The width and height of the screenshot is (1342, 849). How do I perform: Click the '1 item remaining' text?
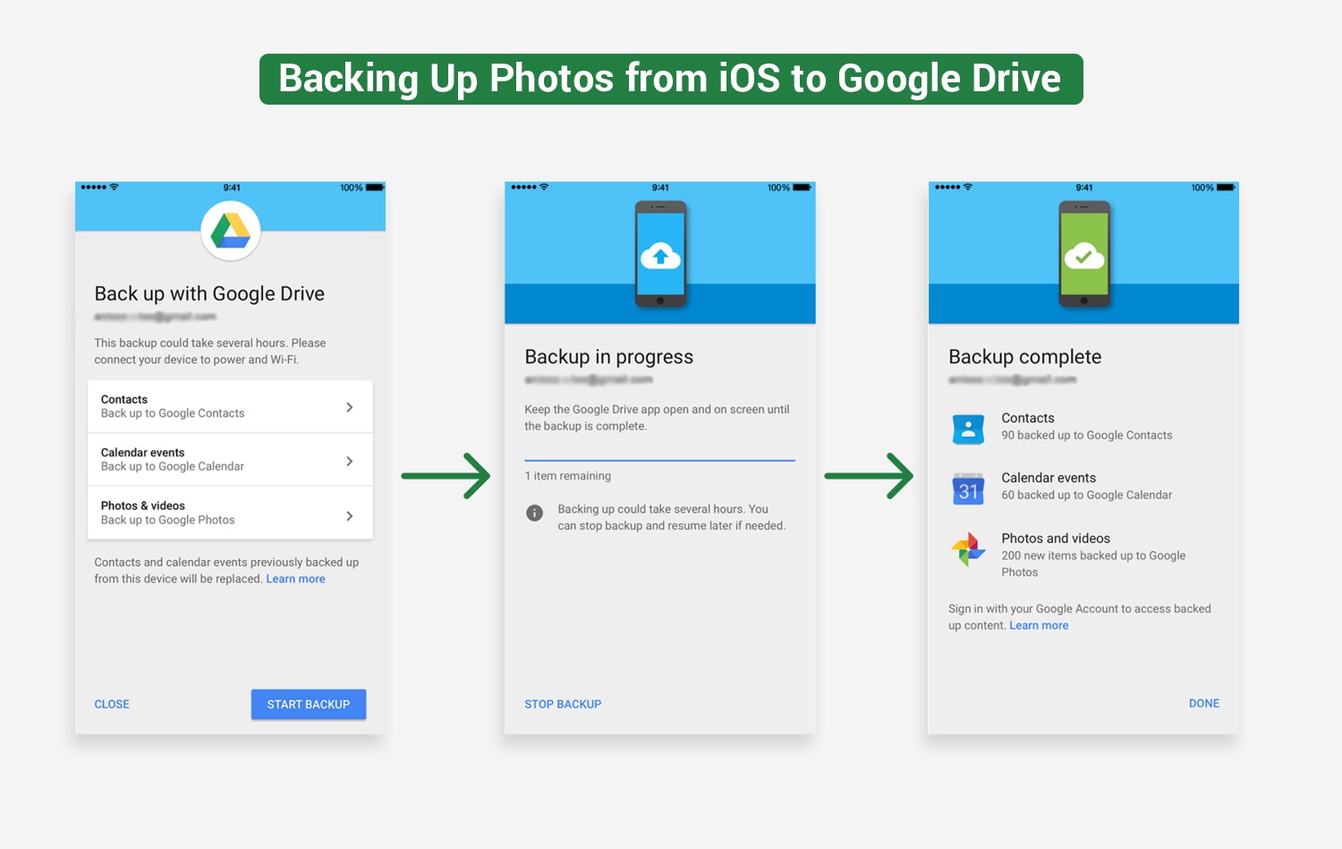pos(568,476)
